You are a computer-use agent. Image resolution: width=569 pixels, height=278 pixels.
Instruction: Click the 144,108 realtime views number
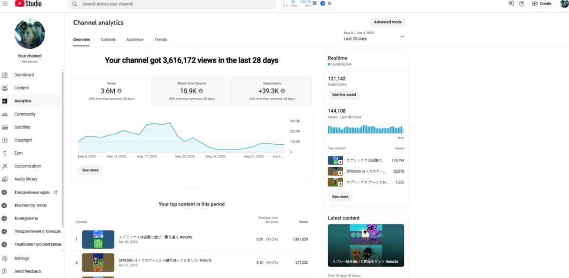click(337, 111)
